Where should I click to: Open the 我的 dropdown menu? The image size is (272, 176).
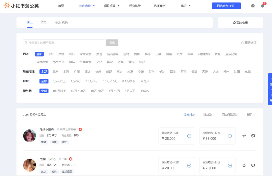coord(186,6)
